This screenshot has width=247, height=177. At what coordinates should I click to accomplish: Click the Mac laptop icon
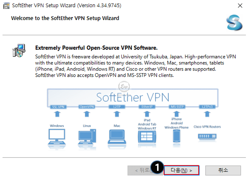pyautogui.click(x=117, y=137)
